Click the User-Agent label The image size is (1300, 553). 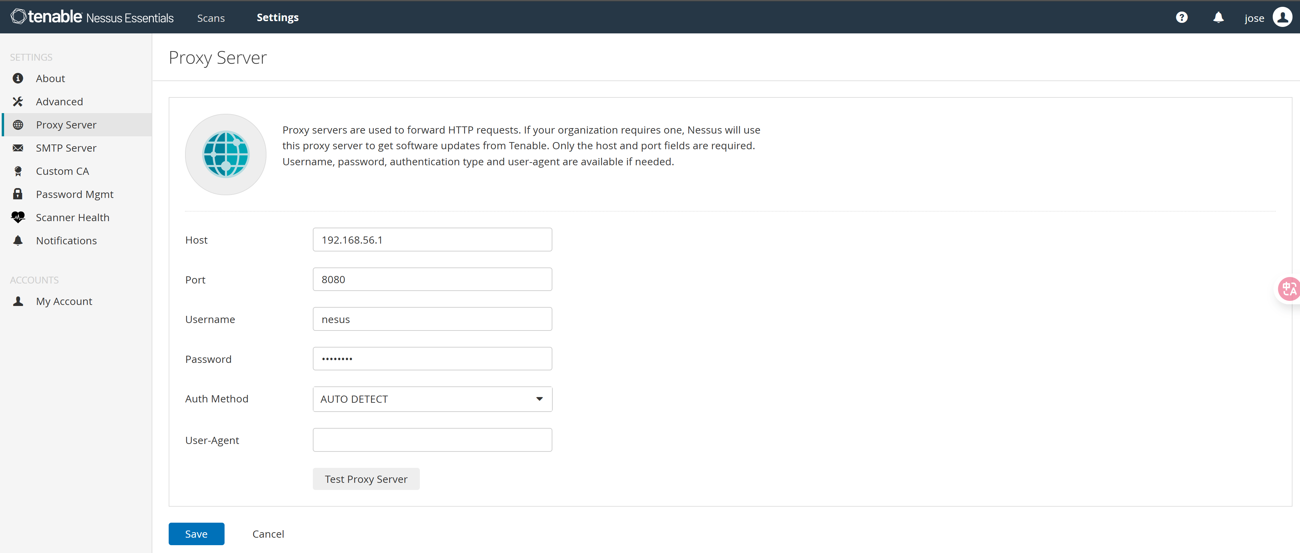tap(212, 440)
